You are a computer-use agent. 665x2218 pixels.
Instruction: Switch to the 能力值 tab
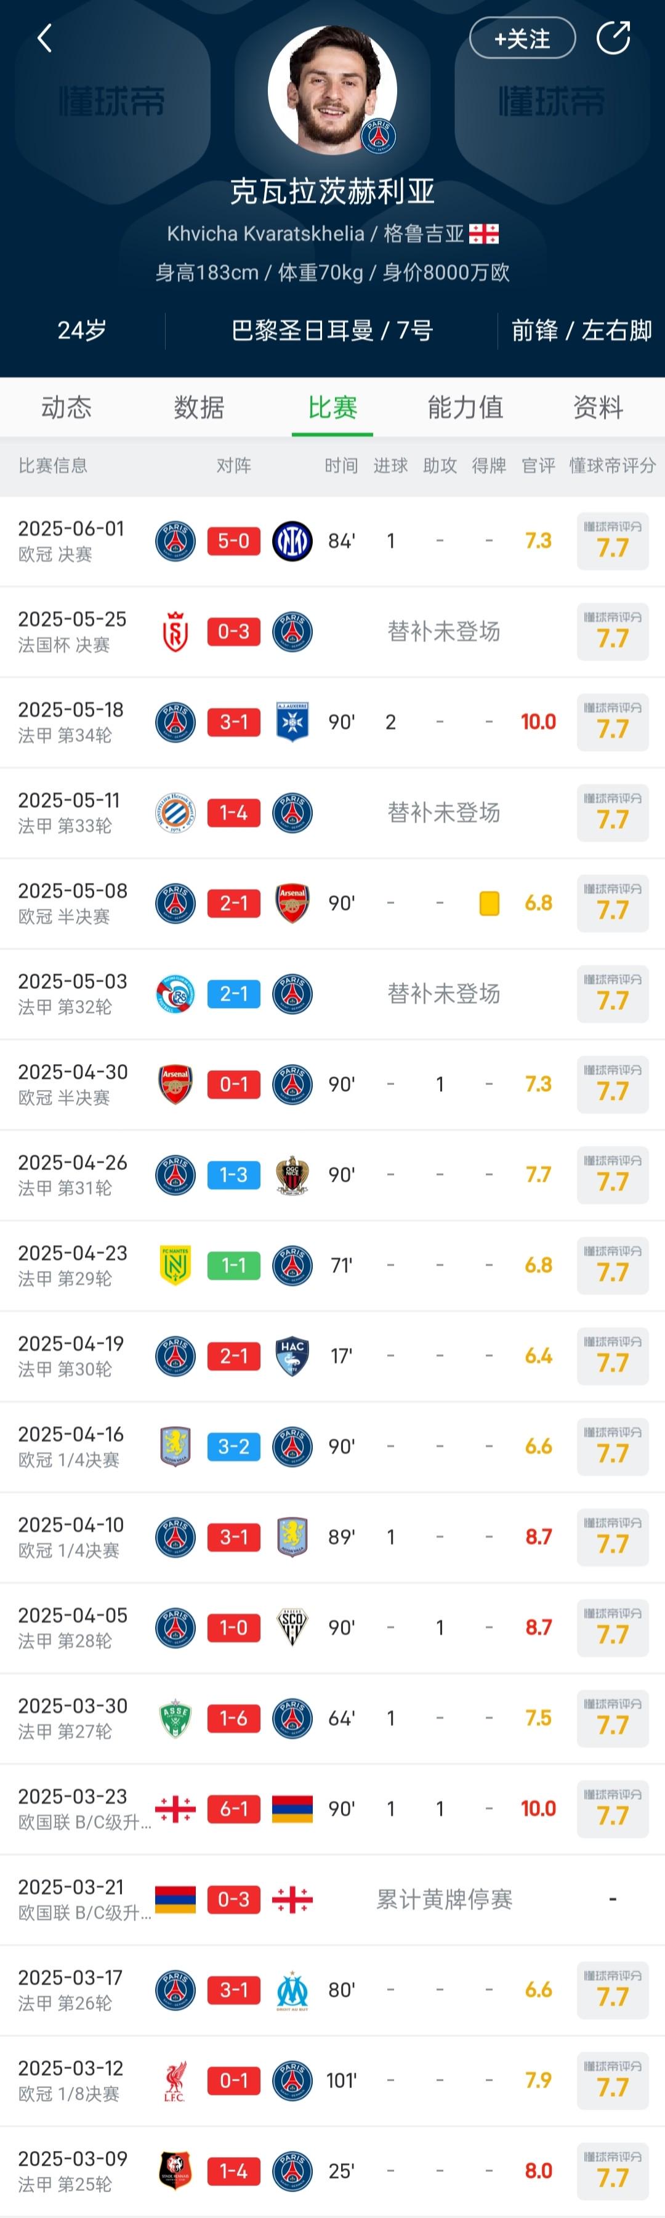click(464, 409)
